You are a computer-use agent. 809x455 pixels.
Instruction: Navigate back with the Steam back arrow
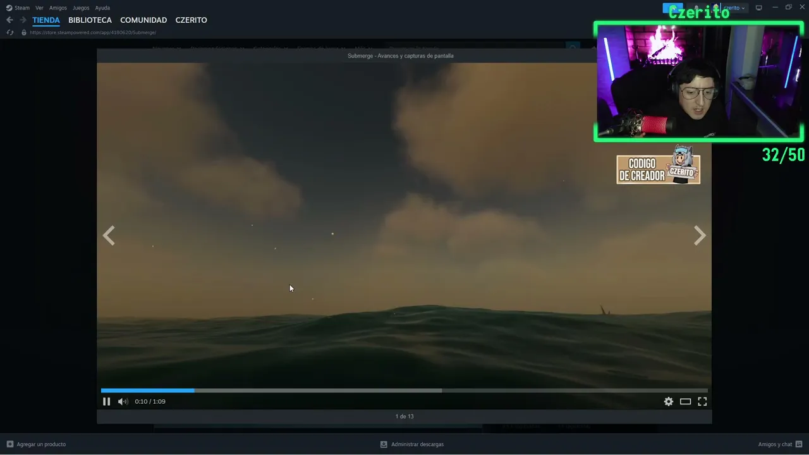[9, 20]
